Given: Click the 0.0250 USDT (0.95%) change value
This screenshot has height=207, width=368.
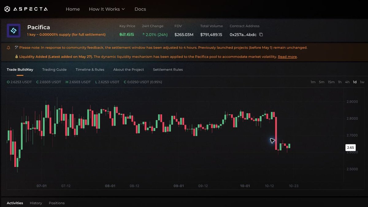Looking at the screenshot, I should [143, 82].
